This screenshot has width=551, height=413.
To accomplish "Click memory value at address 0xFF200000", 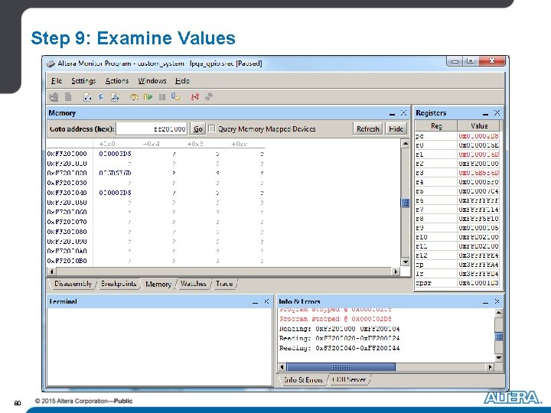I will pos(115,154).
